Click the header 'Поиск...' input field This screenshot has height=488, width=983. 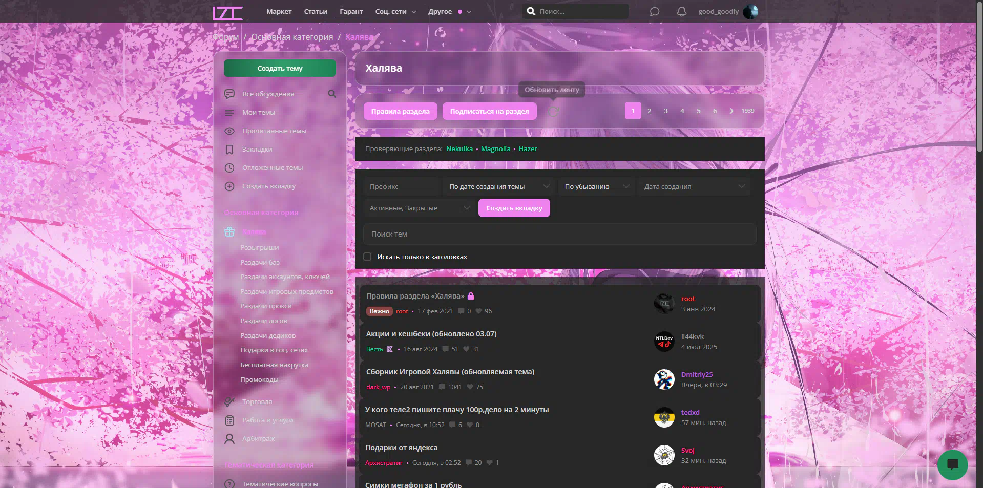tap(575, 11)
